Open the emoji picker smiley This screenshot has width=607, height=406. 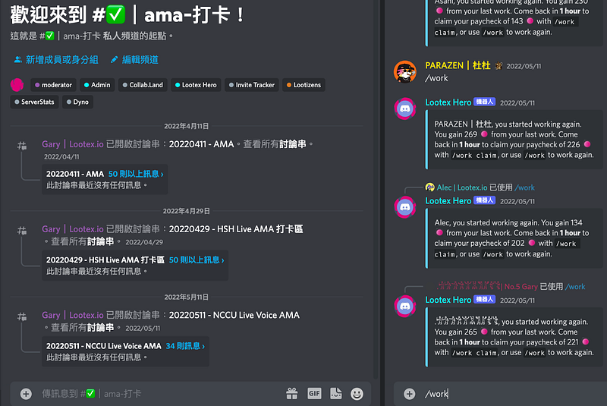(x=357, y=394)
